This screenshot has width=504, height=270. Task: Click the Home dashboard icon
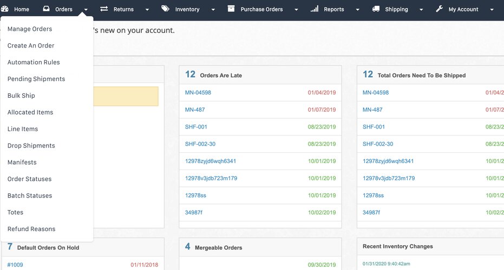click(5, 9)
